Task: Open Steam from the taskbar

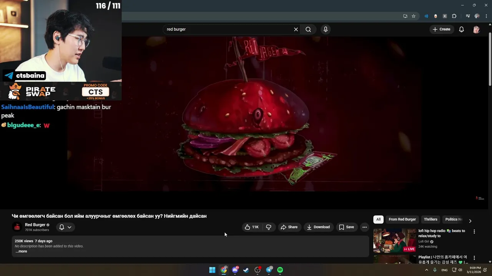Action: click(246, 270)
